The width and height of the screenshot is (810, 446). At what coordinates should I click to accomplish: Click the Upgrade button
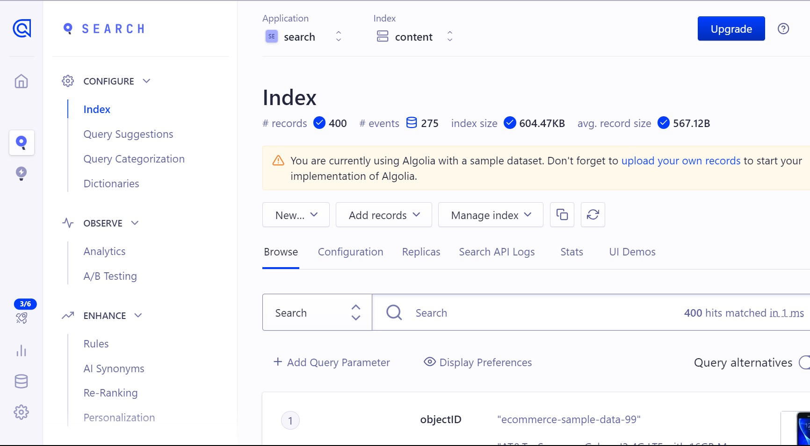click(x=731, y=28)
